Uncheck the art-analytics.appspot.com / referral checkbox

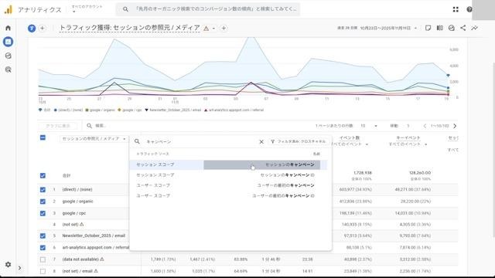click(43, 248)
